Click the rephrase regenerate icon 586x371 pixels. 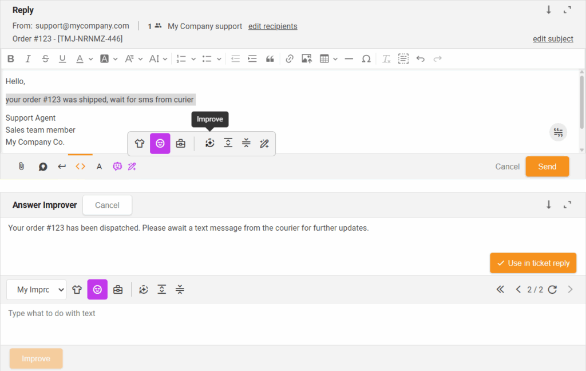click(x=209, y=143)
